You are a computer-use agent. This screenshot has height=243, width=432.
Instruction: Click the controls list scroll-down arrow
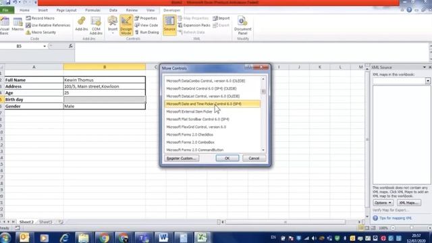[x=263, y=150]
